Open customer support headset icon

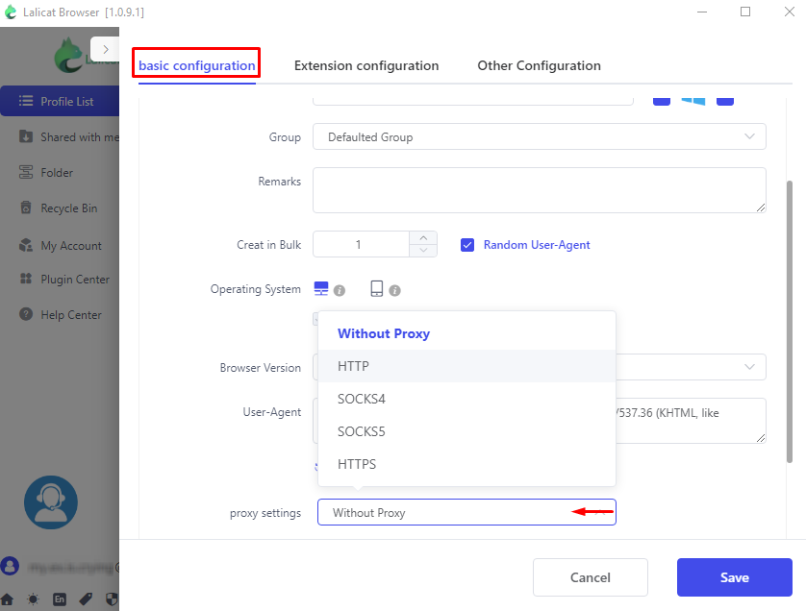pos(51,502)
